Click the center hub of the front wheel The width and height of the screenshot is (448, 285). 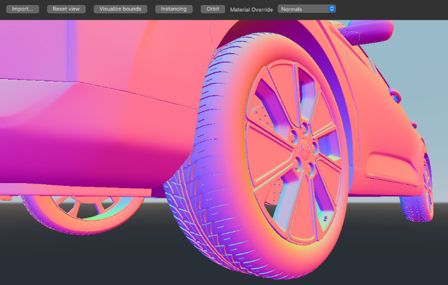[x=303, y=146]
